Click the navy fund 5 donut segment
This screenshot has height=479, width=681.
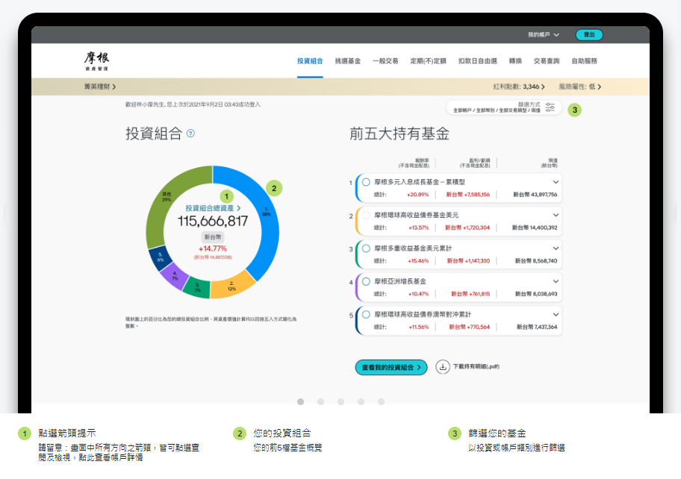pyautogui.click(x=159, y=257)
